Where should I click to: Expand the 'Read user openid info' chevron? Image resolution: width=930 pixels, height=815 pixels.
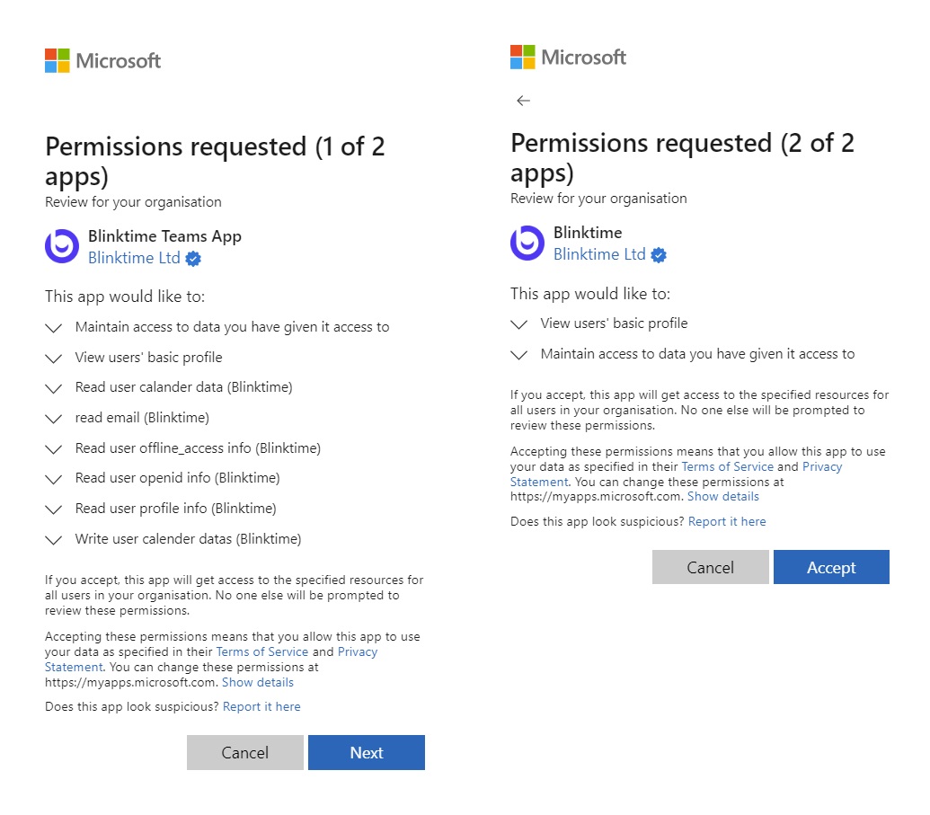(x=54, y=479)
